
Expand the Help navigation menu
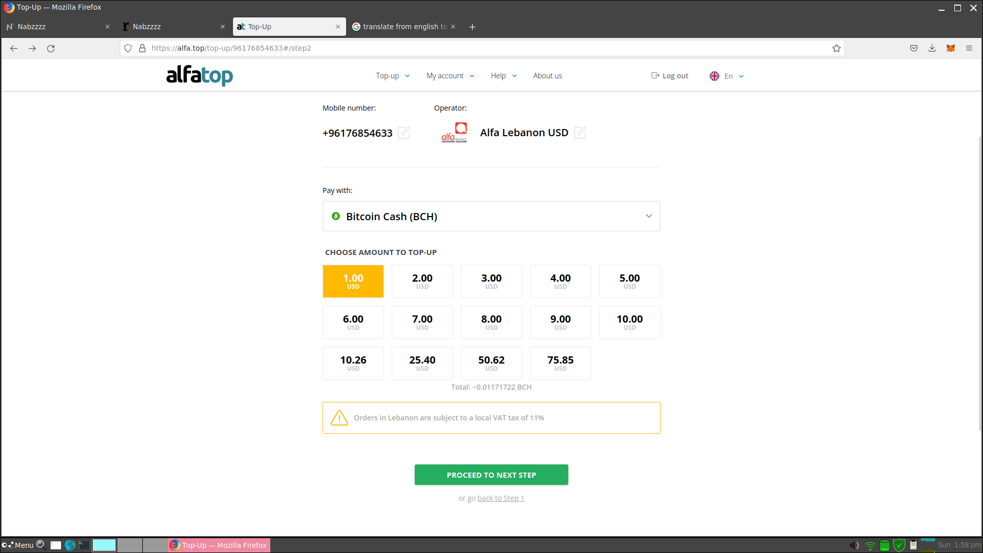click(x=504, y=76)
